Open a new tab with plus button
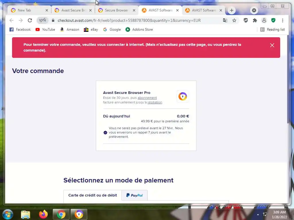The width and height of the screenshot is (294, 220). pyautogui.click(x=232, y=10)
